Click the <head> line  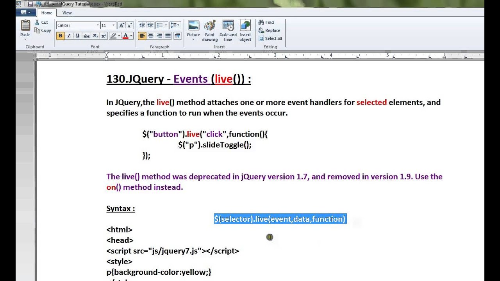pyautogui.click(x=120, y=240)
